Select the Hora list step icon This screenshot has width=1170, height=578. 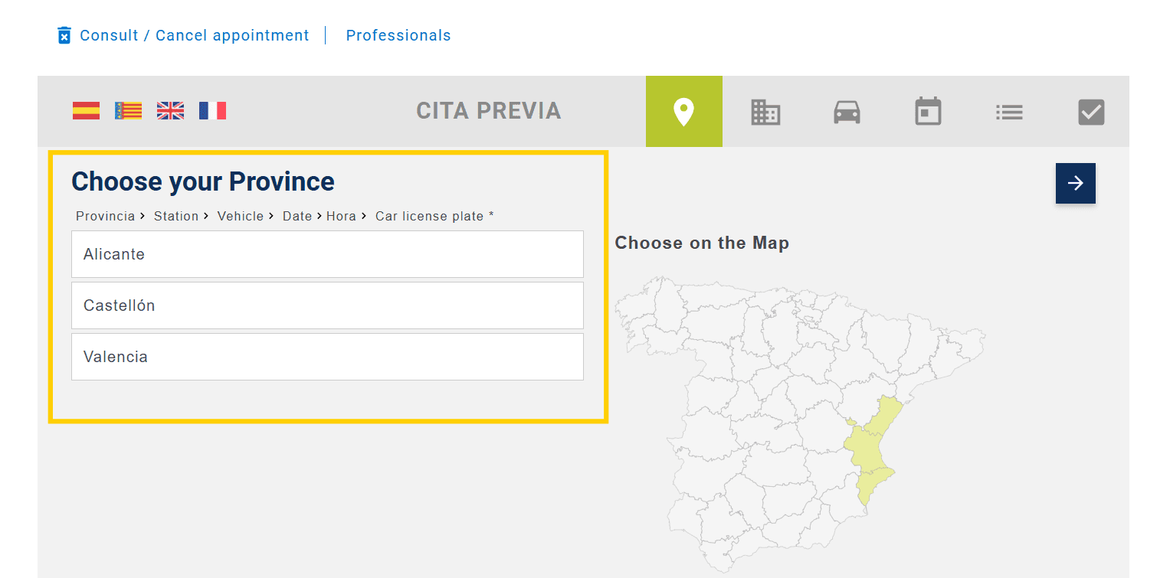pos(1009,111)
